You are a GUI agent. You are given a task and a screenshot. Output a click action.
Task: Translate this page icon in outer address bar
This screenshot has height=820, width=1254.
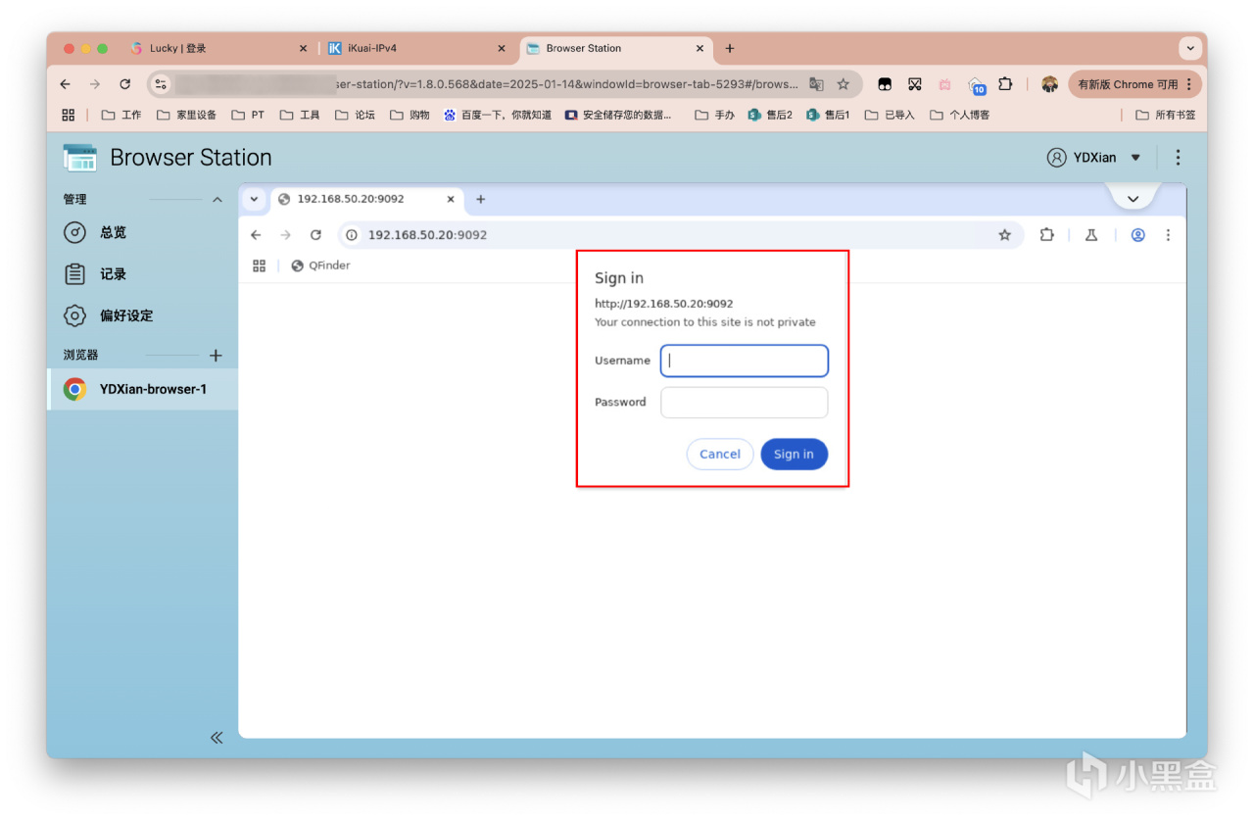click(816, 84)
